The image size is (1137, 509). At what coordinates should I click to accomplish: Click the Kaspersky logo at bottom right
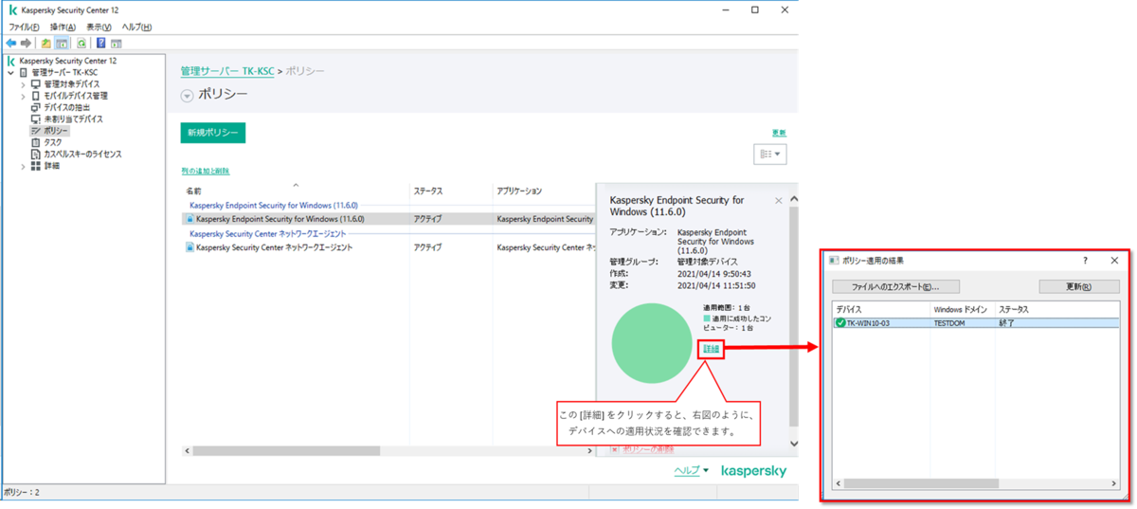click(x=753, y=471)
